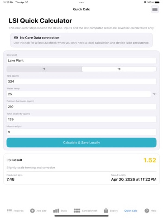This screenshot has height=218, width=163.
Task: Click the Measured pH input field
Action: click(81, 132)
